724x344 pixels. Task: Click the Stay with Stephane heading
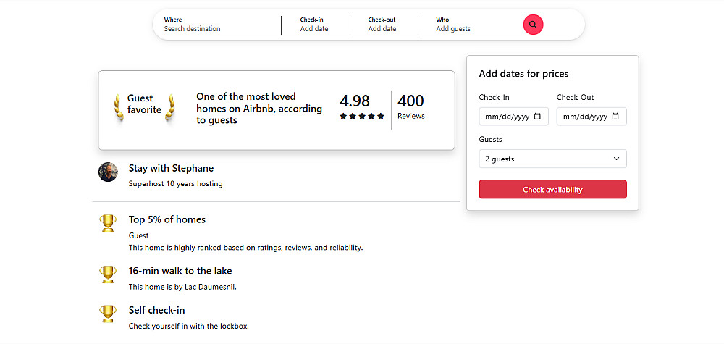click(171, 168)
